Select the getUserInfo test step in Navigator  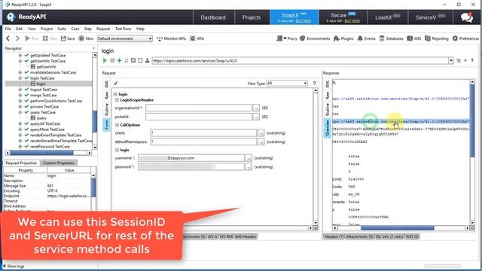46,67
